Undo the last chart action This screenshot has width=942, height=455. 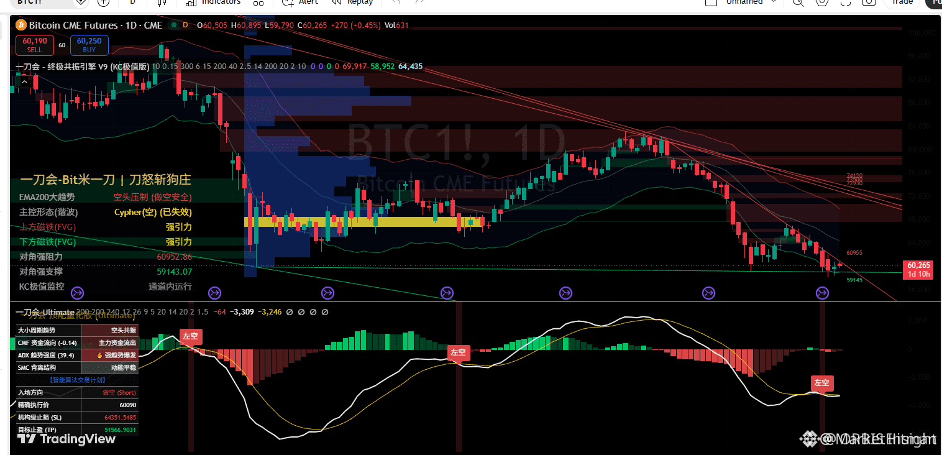pyautogui.click(x=396, y=2)
